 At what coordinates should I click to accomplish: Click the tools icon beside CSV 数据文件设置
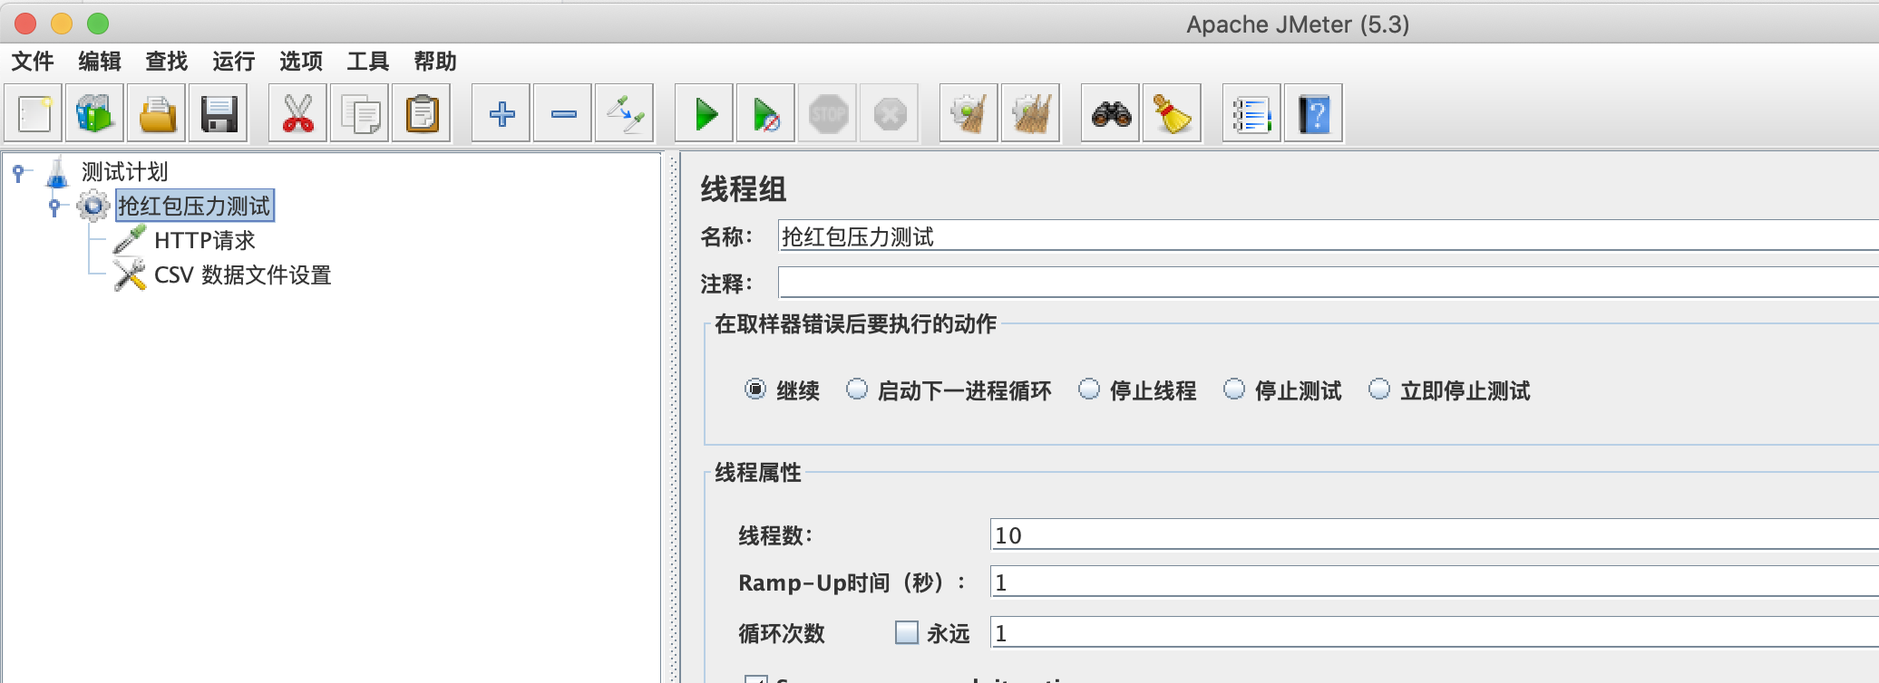(130, 274)
